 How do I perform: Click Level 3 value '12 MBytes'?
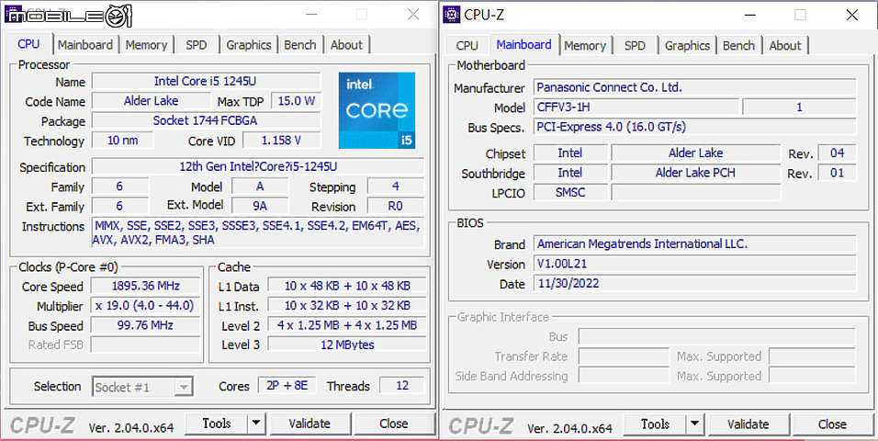[347, 345]
